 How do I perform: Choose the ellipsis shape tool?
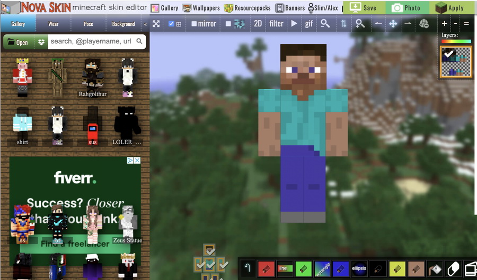359,268
